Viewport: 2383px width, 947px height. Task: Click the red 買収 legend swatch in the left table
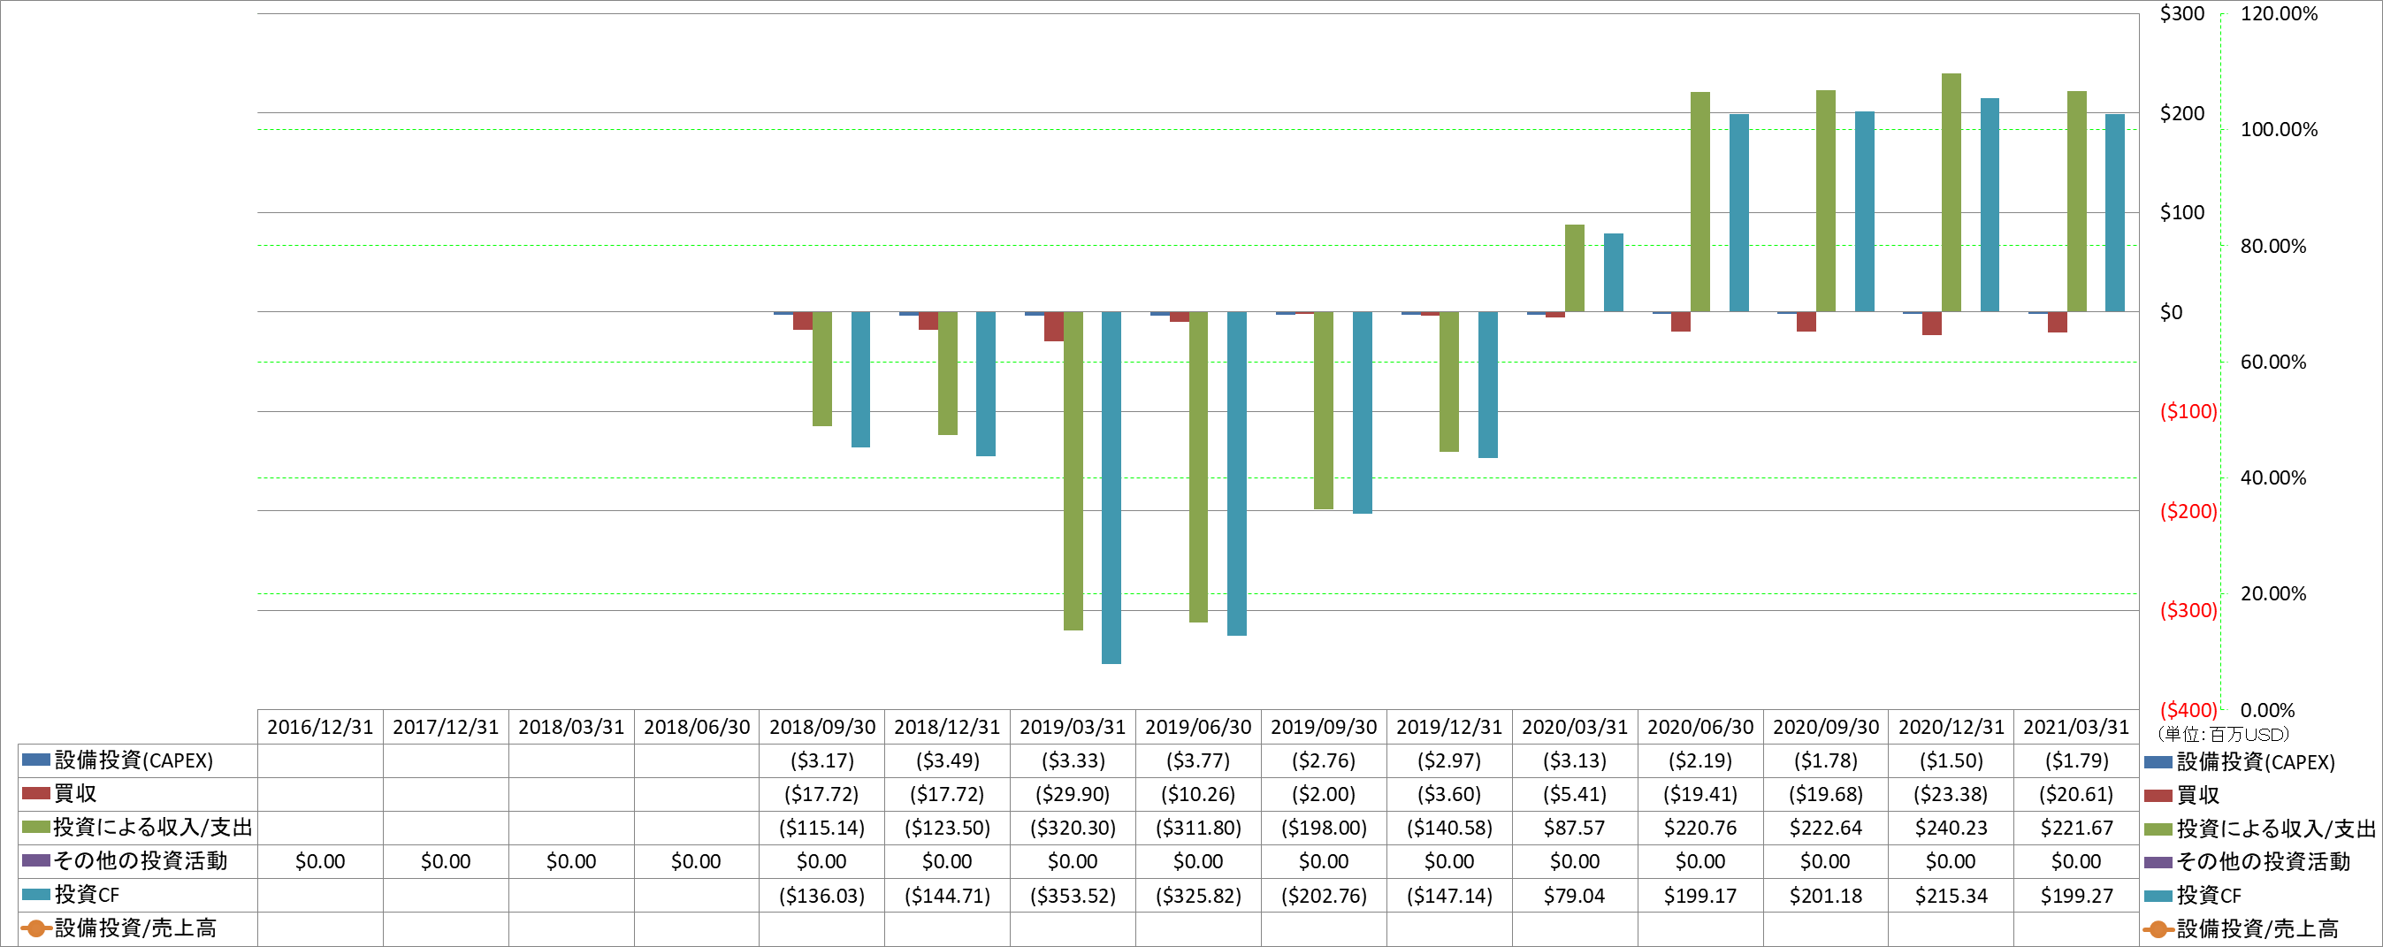pyautogui.click(x=35, y=793)
